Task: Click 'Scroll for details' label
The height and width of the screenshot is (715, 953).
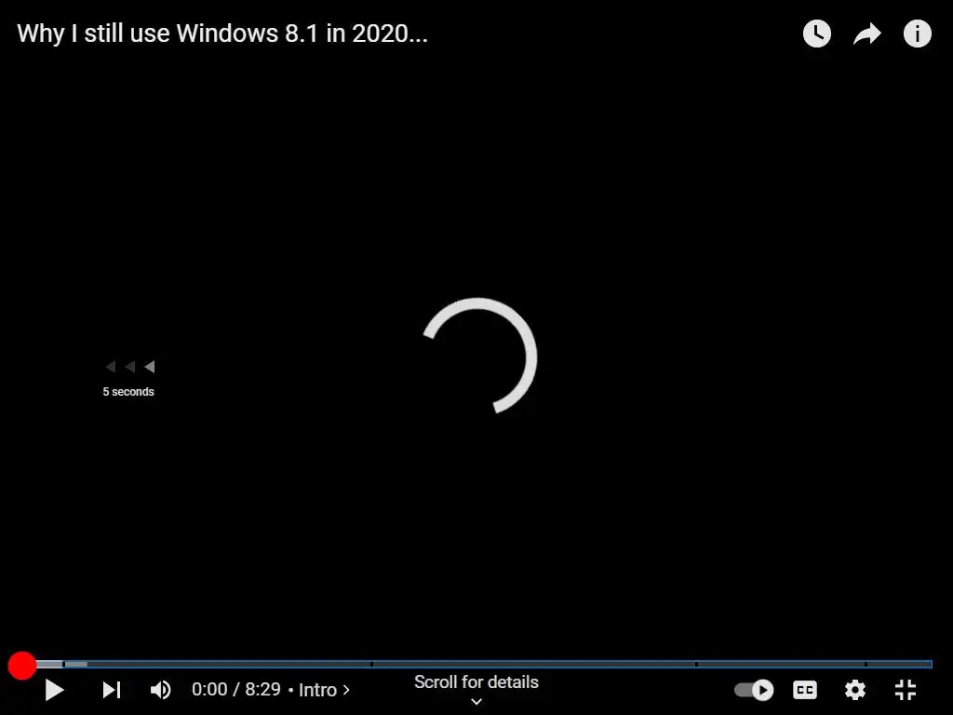Action: coord(476,682)
